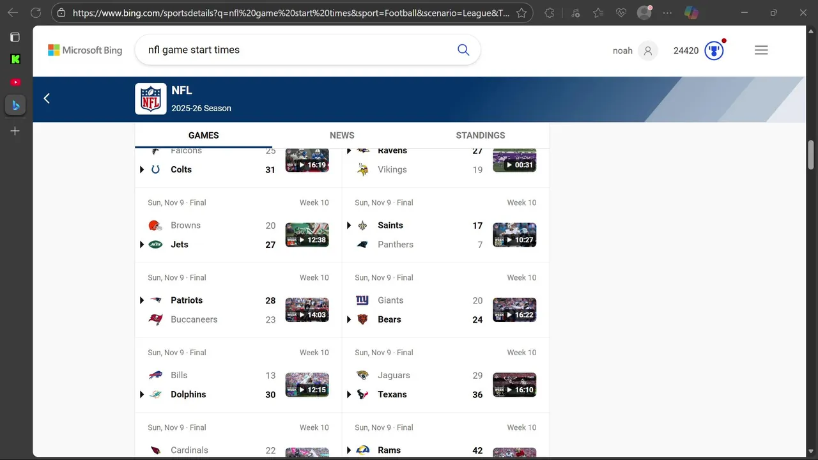The image size is (818, 460).
Task: Open the Bing hamburger menu
Action: 761,50
